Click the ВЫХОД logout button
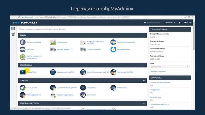Image resolution: width=205 pixels, height=115 pixels. pos(188,23)
